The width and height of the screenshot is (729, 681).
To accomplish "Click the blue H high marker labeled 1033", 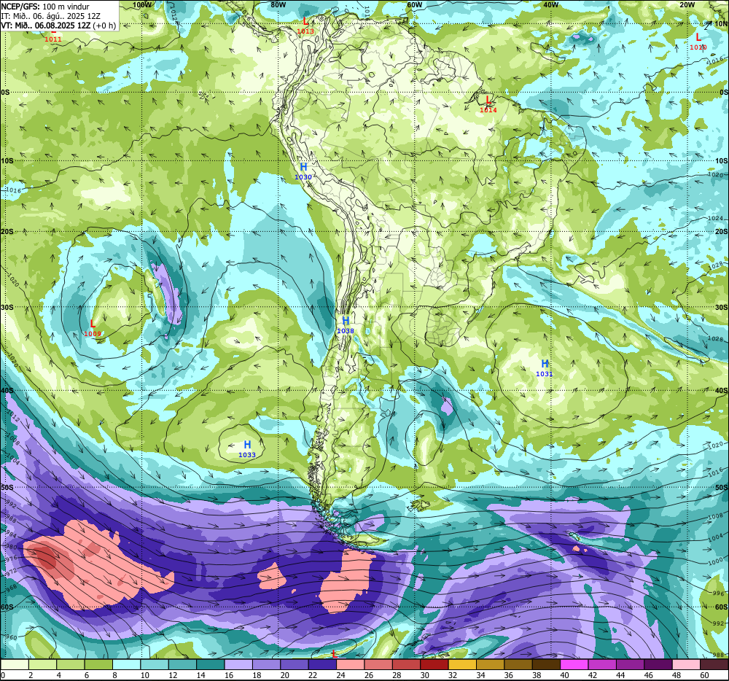I will pos(247,445).
